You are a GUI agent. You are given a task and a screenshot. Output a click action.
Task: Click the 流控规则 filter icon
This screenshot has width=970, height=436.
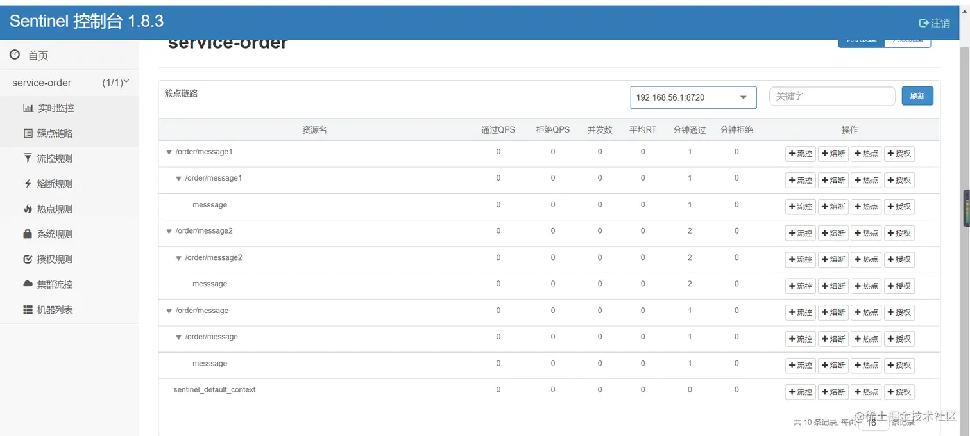point(28,158)
